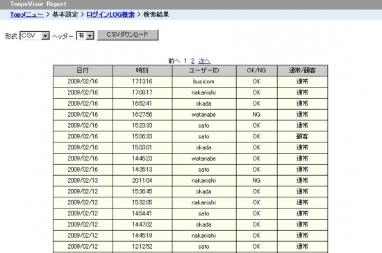The image size is (382, 253).
Task: Click the 次へ next page link
Action: (204, 61)
